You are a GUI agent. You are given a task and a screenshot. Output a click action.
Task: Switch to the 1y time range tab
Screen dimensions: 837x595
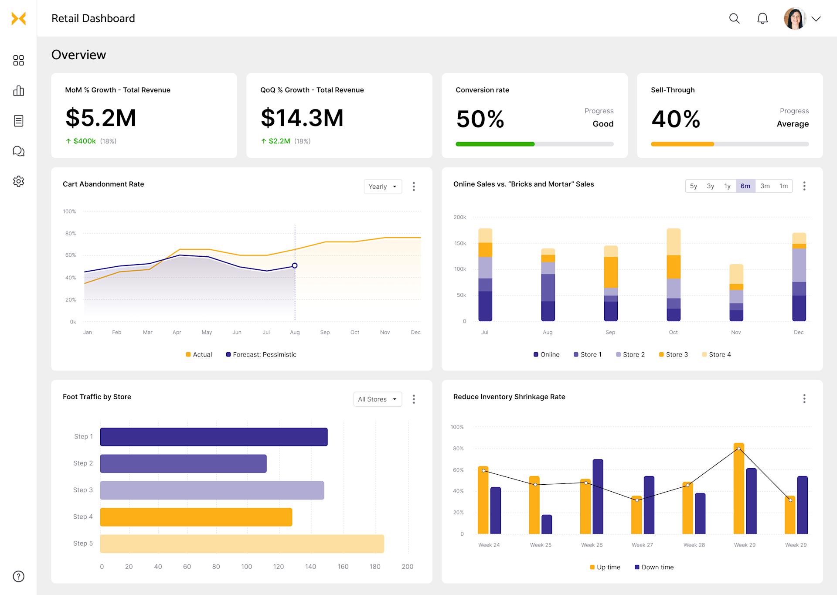727,186
